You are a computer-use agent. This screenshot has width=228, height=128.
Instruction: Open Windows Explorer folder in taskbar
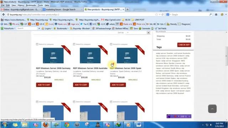[x=25, y=125]
